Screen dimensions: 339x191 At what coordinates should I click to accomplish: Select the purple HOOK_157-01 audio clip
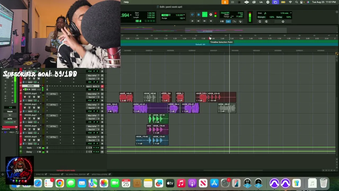pyautogui.click(x=150, y=108)
